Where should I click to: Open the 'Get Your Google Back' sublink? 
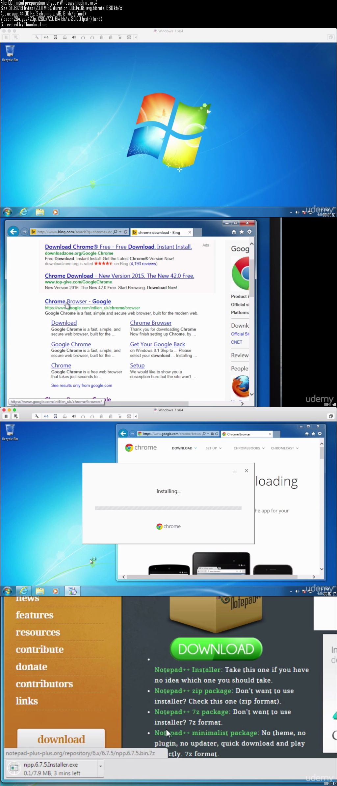[x=157, y=344]
